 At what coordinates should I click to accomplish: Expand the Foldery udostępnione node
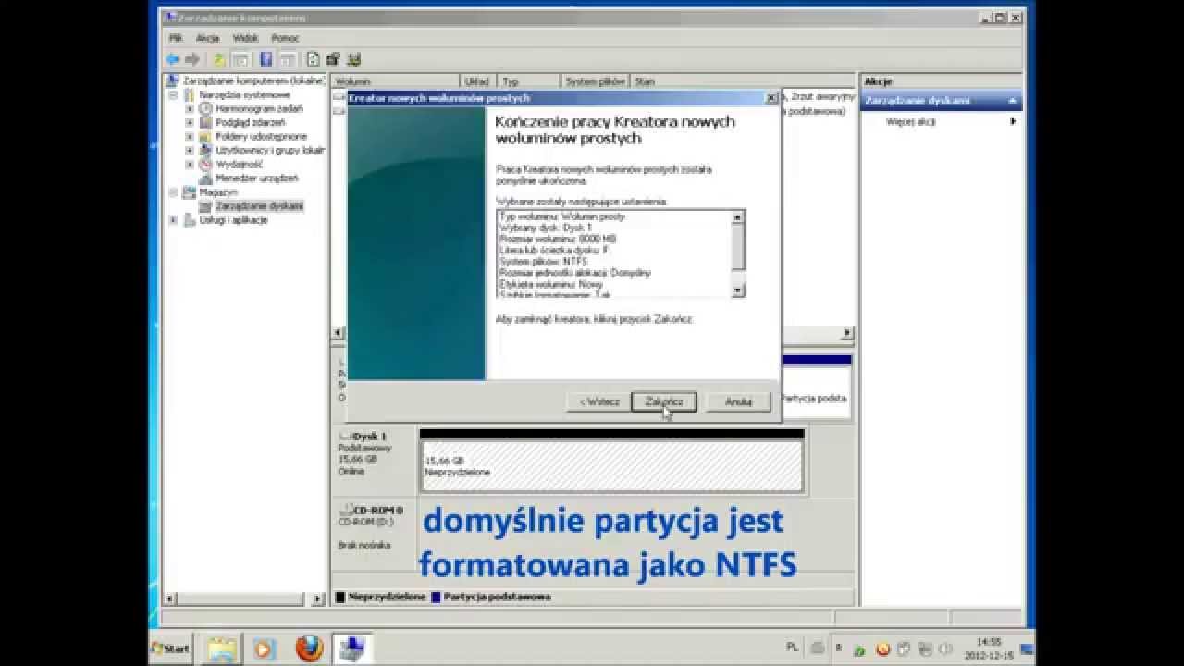[x=190, y=136]
